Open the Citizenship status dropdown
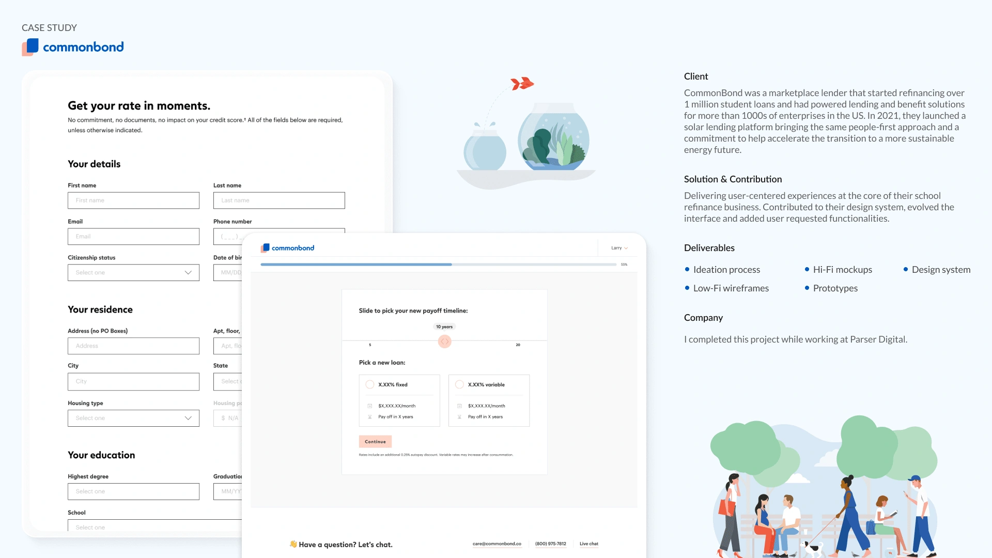The width and height of the screenshot is (992, 558). 133,273
